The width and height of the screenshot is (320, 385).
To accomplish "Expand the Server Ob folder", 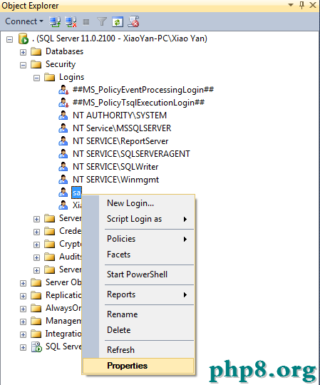I will click(x=23, y=283).
